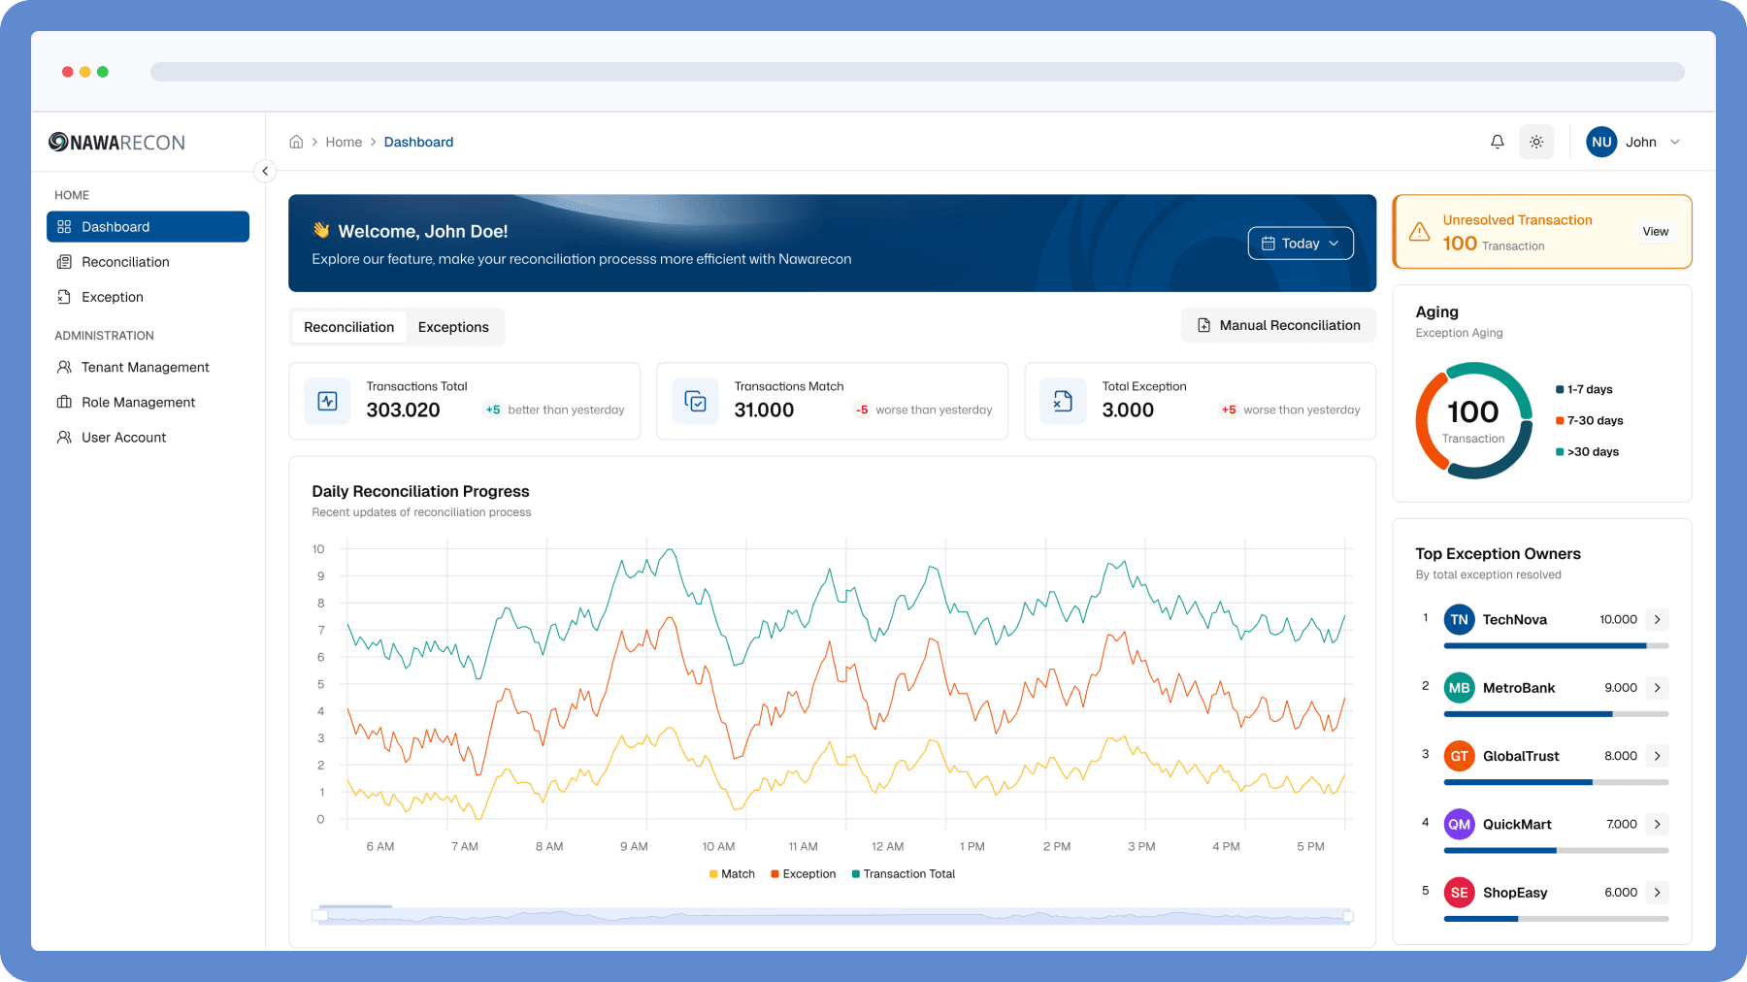The image size is (1747, 982).
Task: View unresolved transactions
Action: (1655, 232)
